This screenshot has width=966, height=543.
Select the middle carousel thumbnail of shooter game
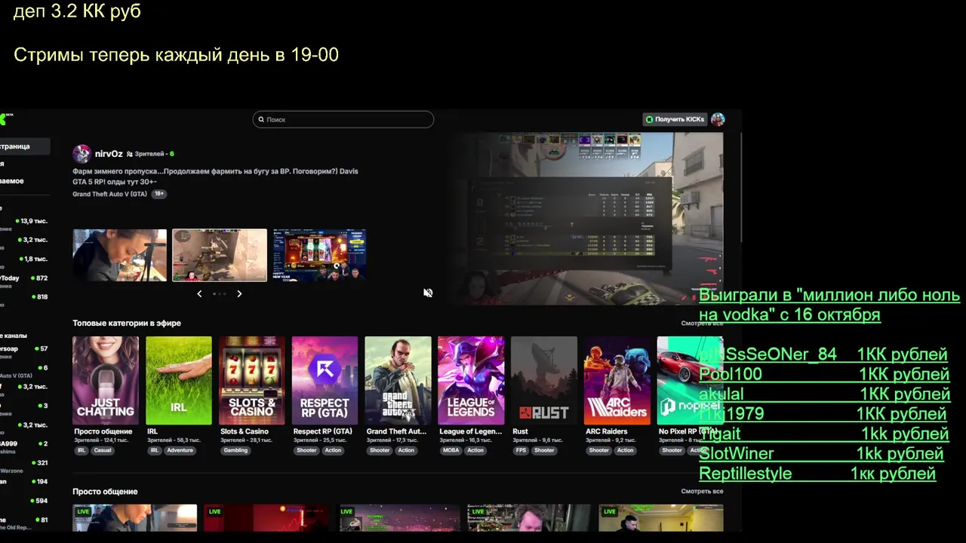tap(220, 255)
